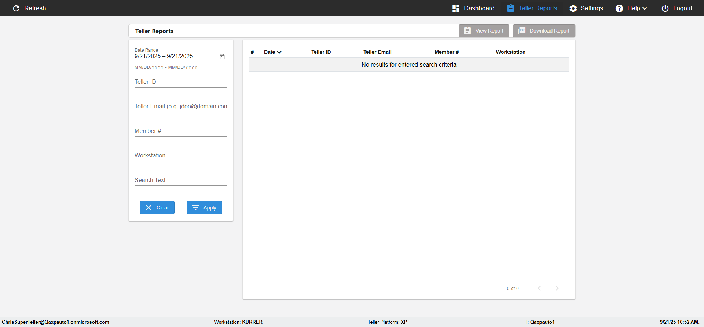Click the Teller Reports clipboard icon
This screenshot has width=704, height=327.
point(510,8)
